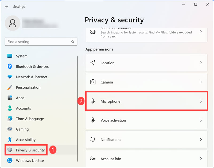Image resolution: width=214 pixels, height=168 pixels.
Task: Open the System category
Action: click(22, 56)
